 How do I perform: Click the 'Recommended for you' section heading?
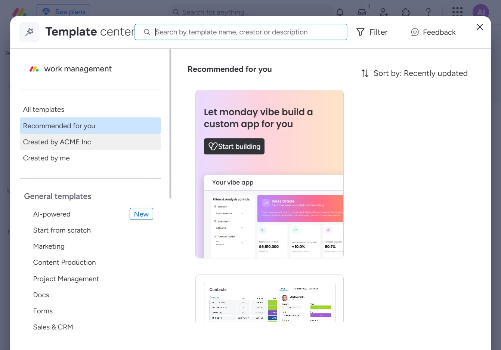[230, 69]
